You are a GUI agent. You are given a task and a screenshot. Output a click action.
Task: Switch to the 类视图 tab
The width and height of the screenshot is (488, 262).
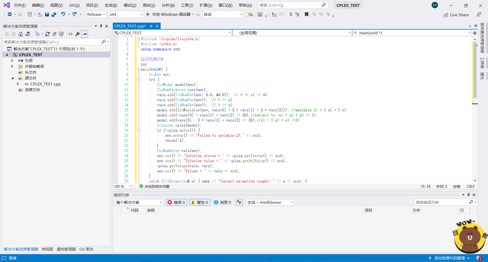[47, 249]
